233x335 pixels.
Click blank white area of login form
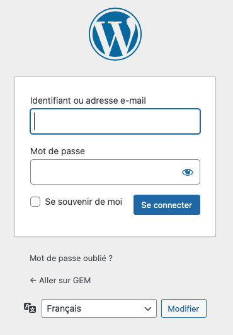click(x=115, y=226)
